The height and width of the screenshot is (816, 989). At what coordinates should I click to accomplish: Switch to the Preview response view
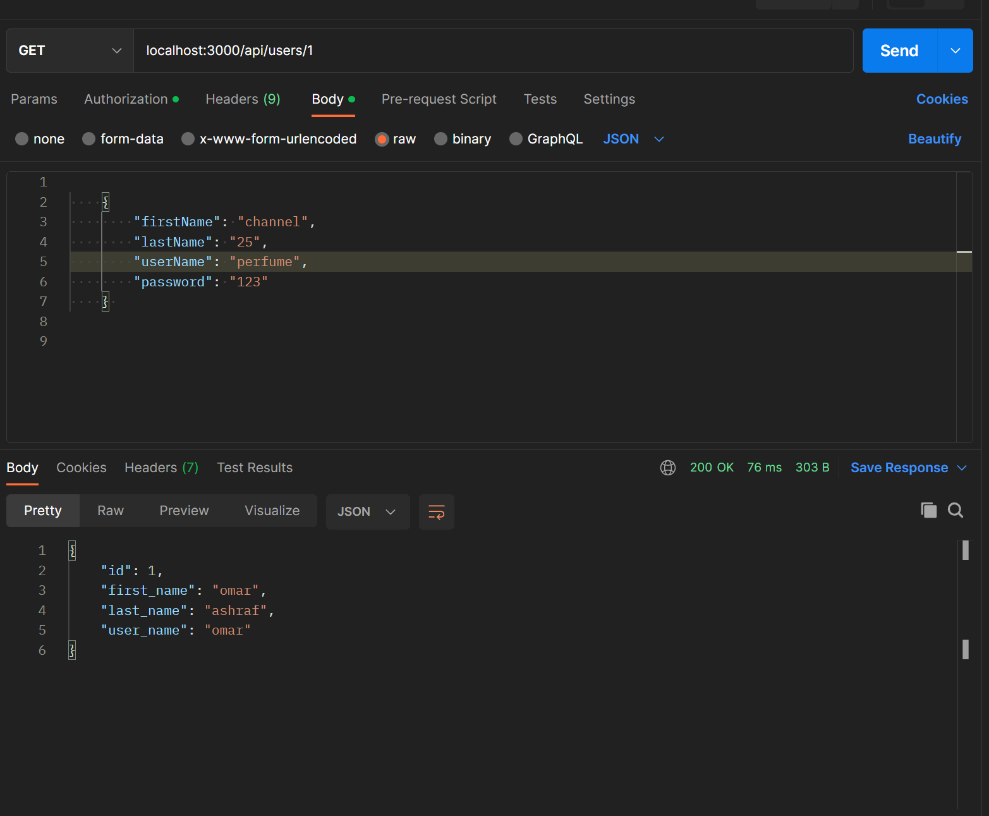click(183, 511)
